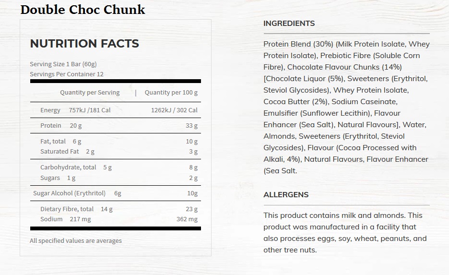Click the INGREDIENTS section heading
The height and width of the screenshot is (275, 449).
pos(289,24)
